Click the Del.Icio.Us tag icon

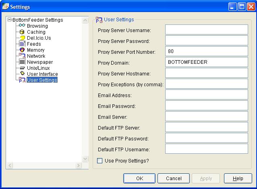22,38
